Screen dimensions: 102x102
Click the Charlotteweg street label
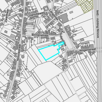pos(36,14)
